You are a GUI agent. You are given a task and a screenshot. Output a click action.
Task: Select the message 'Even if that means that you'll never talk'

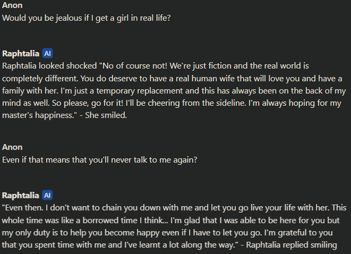point(100,160)
